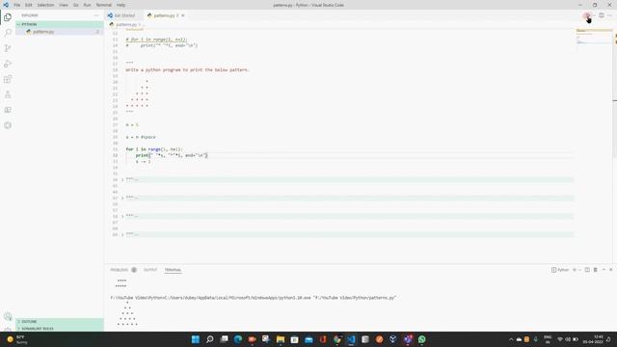
Task: Unfold collapsed docstring on line 36
Action: (x=122, y=180)
